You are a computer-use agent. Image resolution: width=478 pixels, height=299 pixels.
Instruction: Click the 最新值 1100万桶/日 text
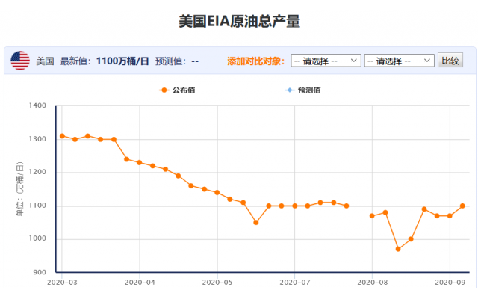105,61
